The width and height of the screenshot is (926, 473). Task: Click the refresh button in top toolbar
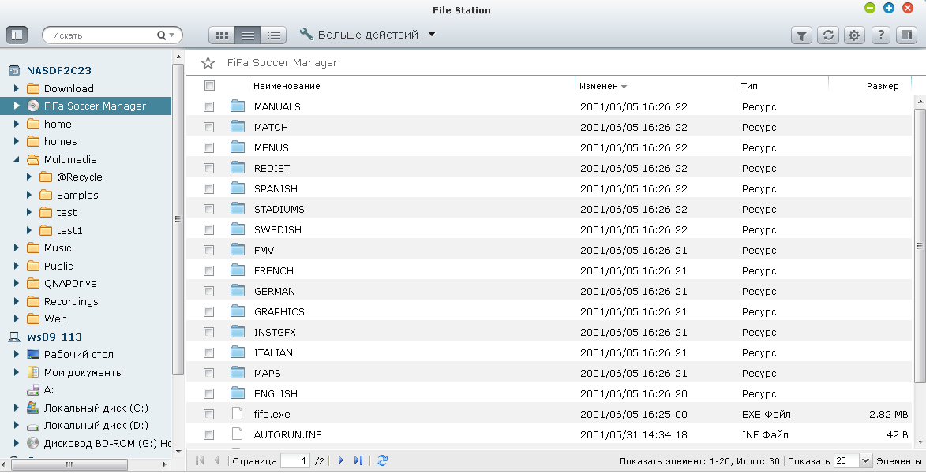point(828,35)
